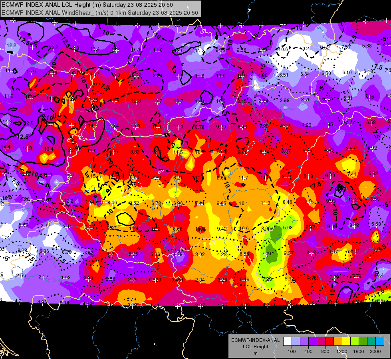Click the legend label 1600
This screenshot has width=391, height=359.
pos(359,351)
